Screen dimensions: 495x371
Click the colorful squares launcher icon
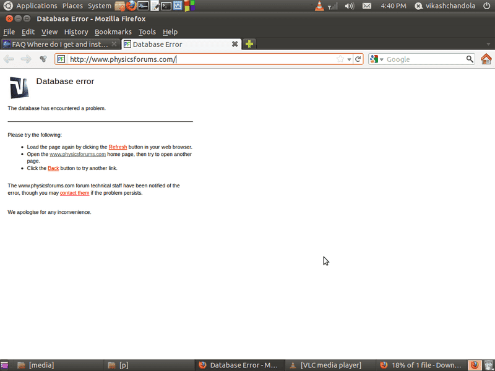pyautogui.click(x=189, y=6)
